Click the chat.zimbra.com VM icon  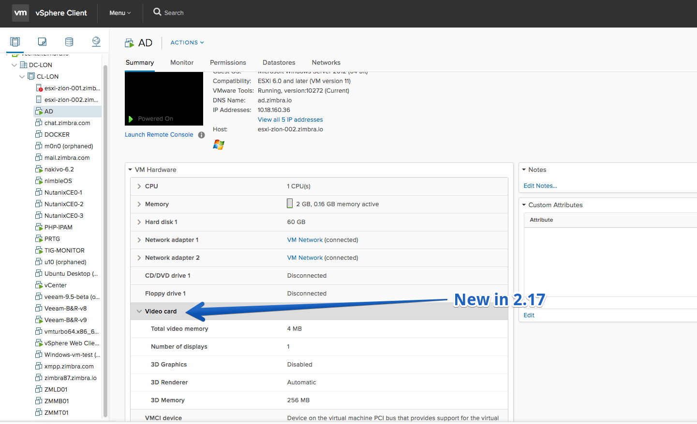[x=39, y=123]
